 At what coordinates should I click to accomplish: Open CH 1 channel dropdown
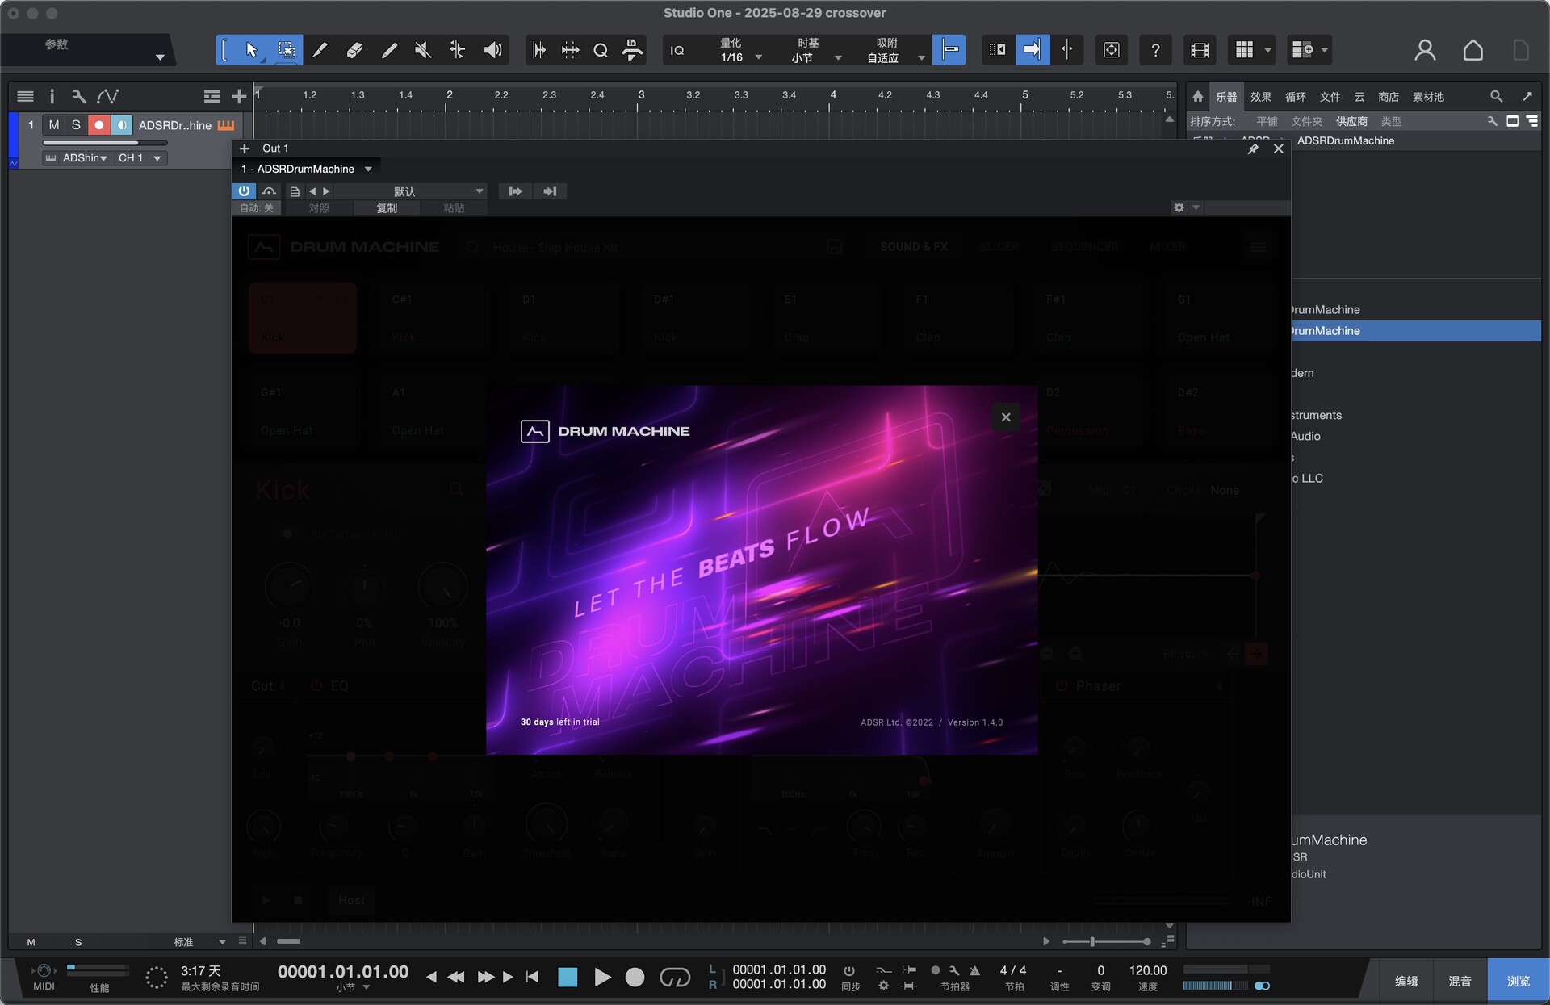[139, 158]
